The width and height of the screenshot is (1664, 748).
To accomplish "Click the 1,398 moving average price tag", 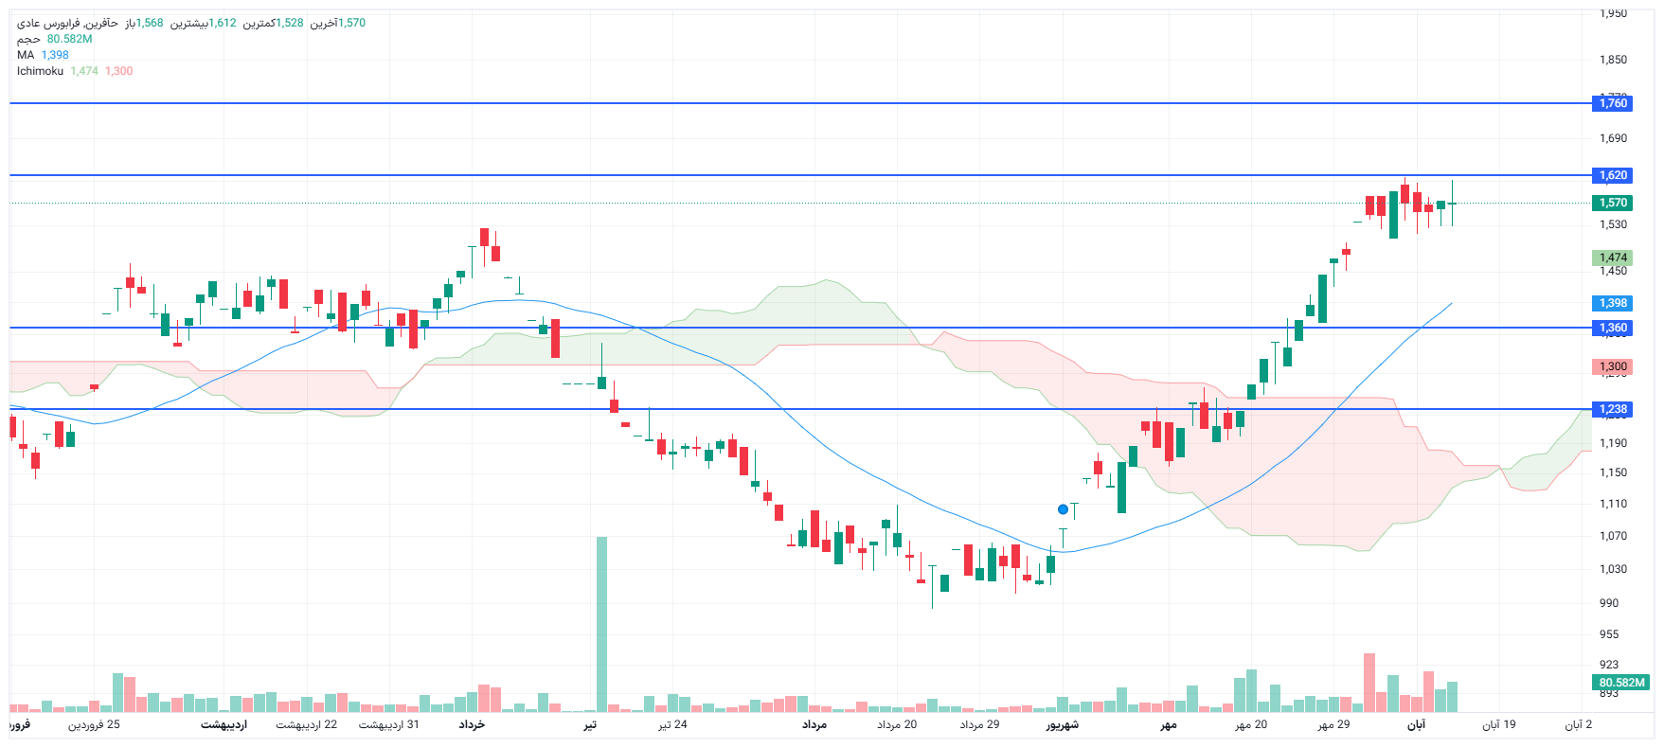I will pyautogui.click(x=1612, y=303).
